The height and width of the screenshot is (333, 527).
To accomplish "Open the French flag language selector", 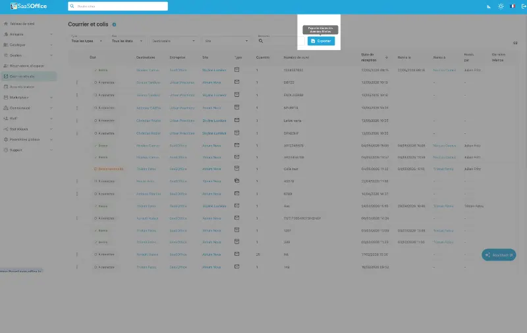I will click(x=513, y=7).
